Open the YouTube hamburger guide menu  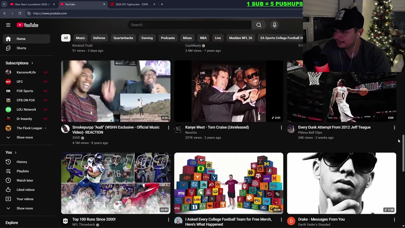click(8, 25)
